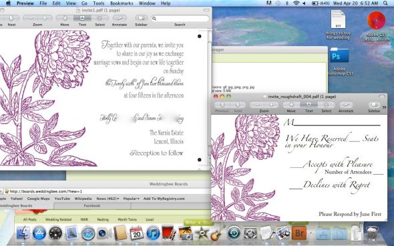
Task: Open Wedding Related board category
Action: (58, 219)
